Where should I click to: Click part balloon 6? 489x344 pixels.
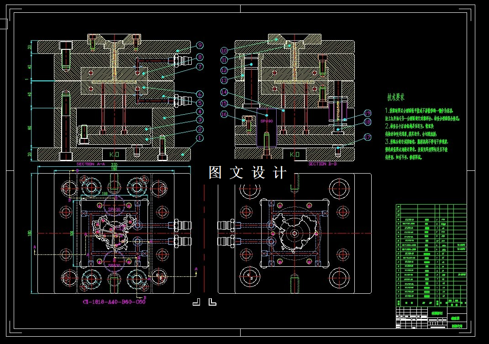click(x=200, y=94)
